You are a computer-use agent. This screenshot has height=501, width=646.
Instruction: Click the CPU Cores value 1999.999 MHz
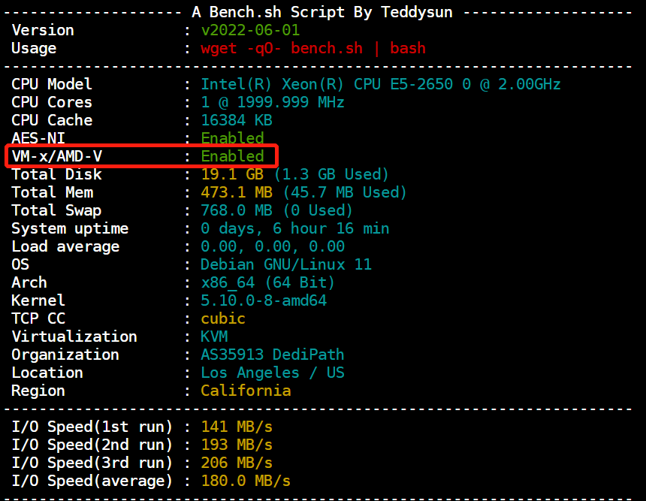(272, 102)
